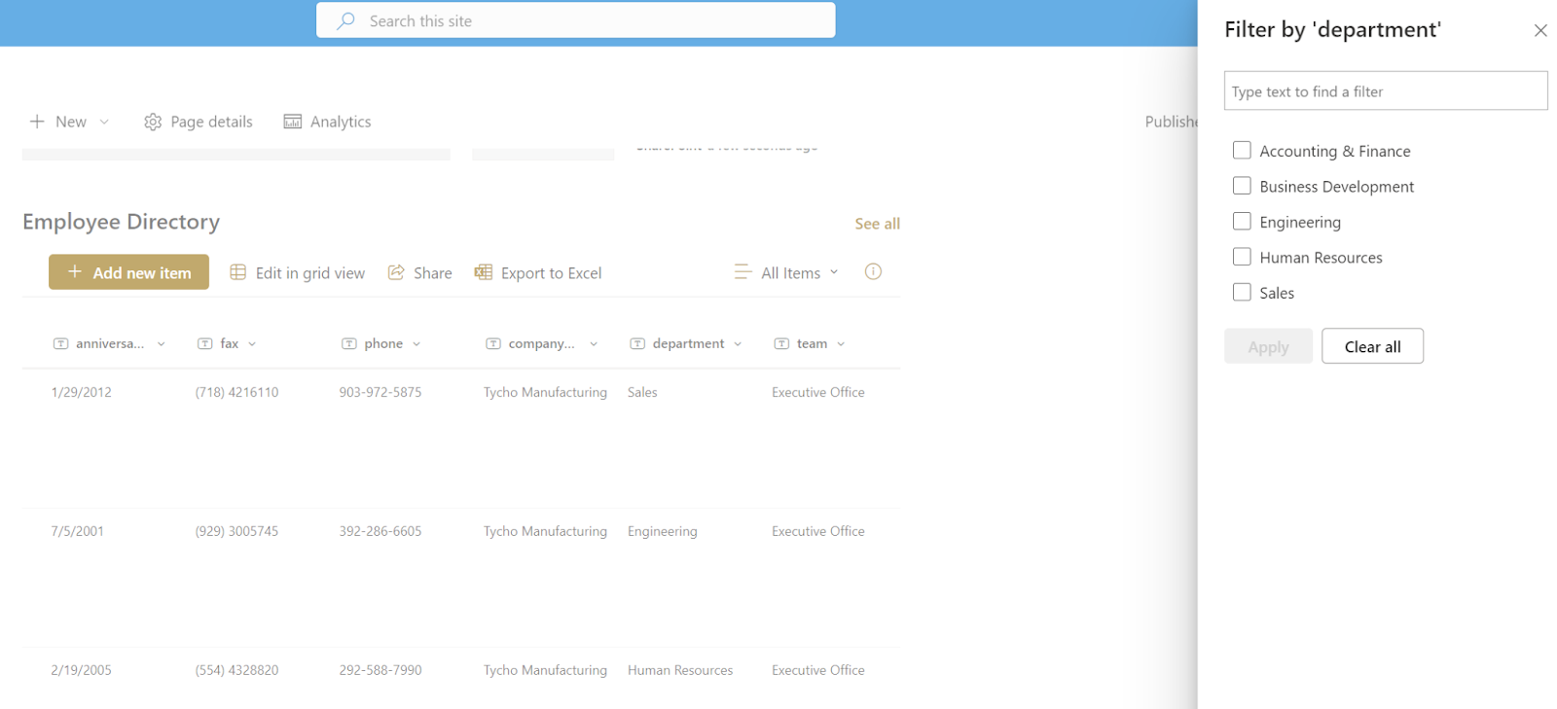1557x709 pixels.
Task: Click the phone column type icon
Action: 348,343
